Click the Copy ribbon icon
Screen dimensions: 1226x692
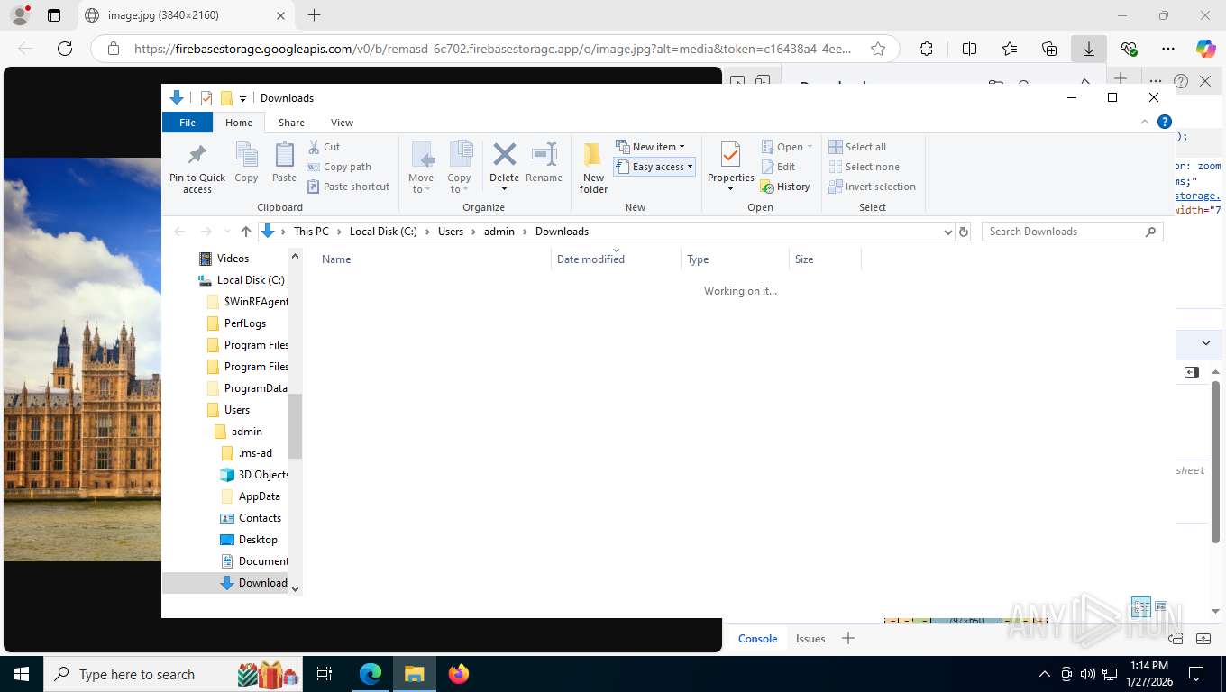coord(246,163)
